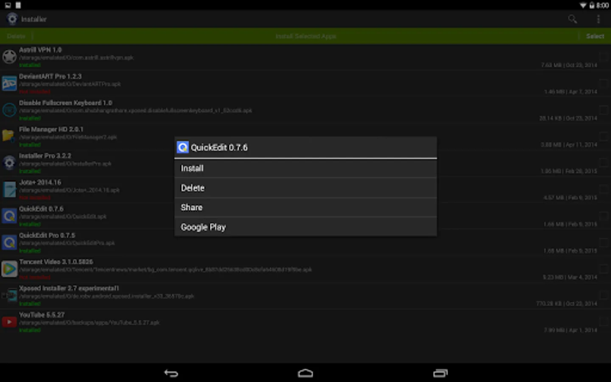Tick the checkbox for Tencent Video
The height and width of the screenshot is (382, 611).
[x=604, y=269]
